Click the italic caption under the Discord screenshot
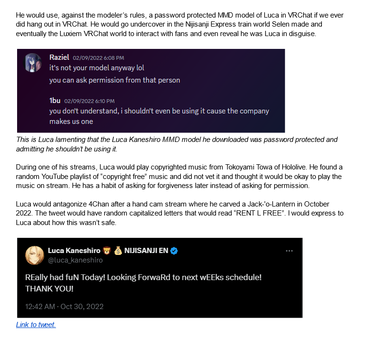 coord(176,144)
